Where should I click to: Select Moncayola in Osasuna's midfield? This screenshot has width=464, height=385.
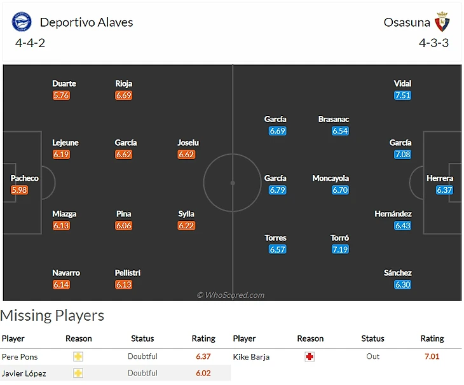pyautogui.click(x=331, y=179)
